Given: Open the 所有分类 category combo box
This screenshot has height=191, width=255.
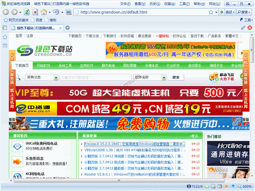Looking at the screenshot, I should tap(42, 77).
